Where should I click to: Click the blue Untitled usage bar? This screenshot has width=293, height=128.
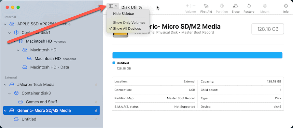[197, 55]
